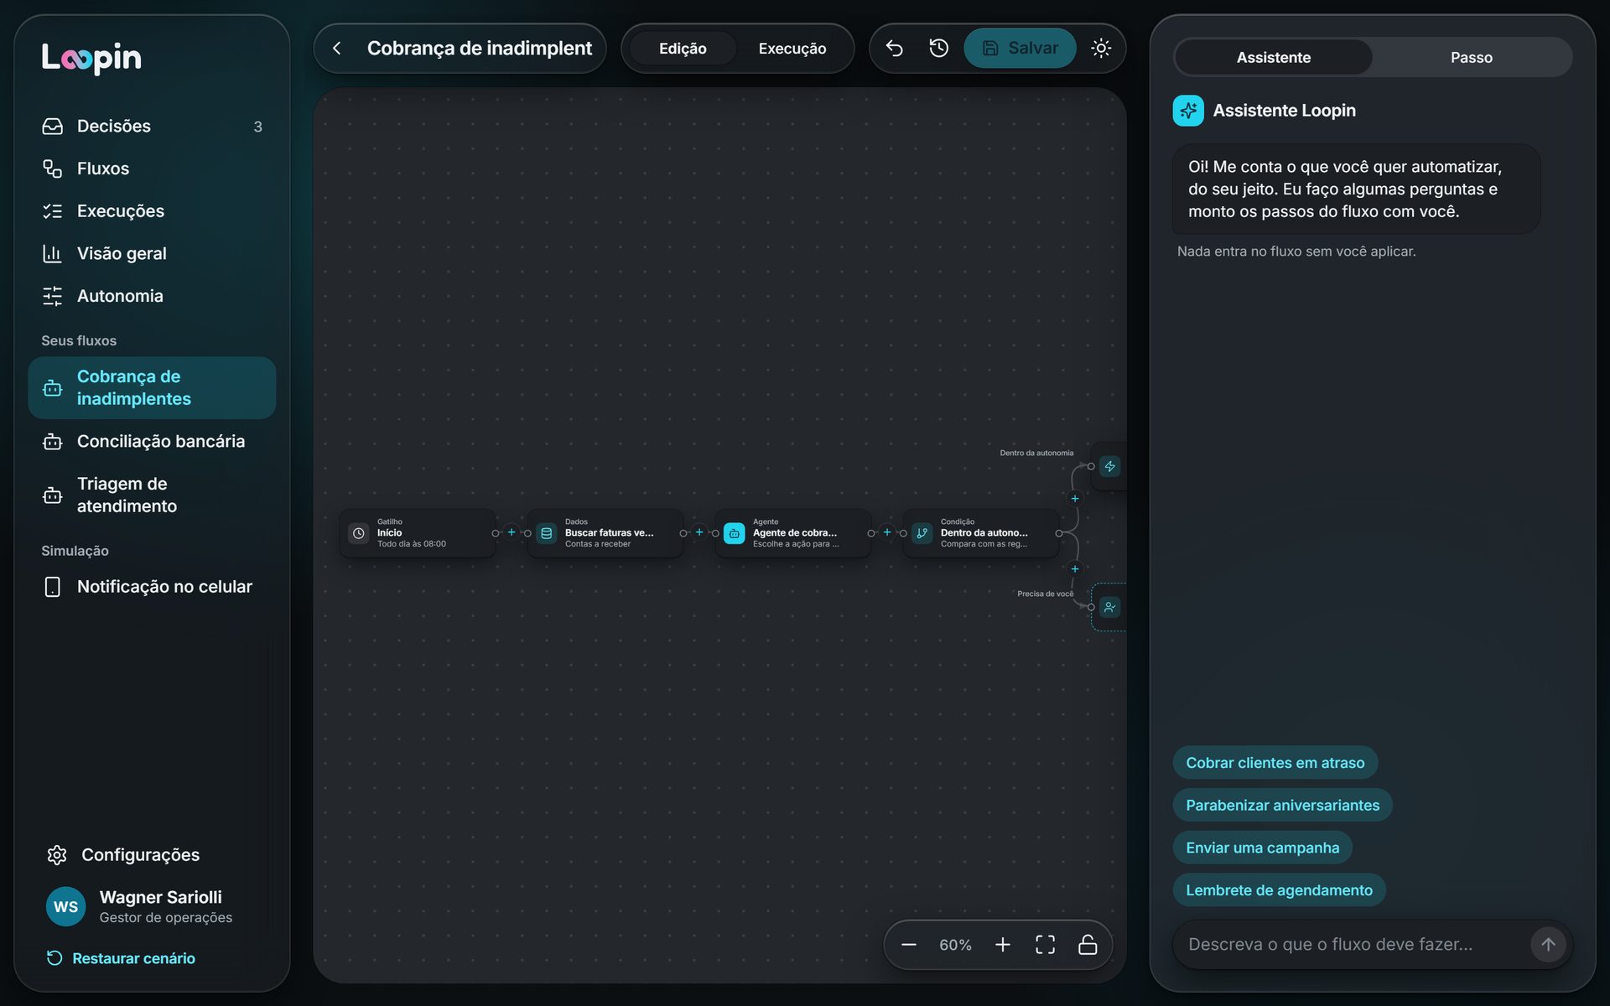Add step on Dentro da autonomia branch

(x=1075, y=499)
